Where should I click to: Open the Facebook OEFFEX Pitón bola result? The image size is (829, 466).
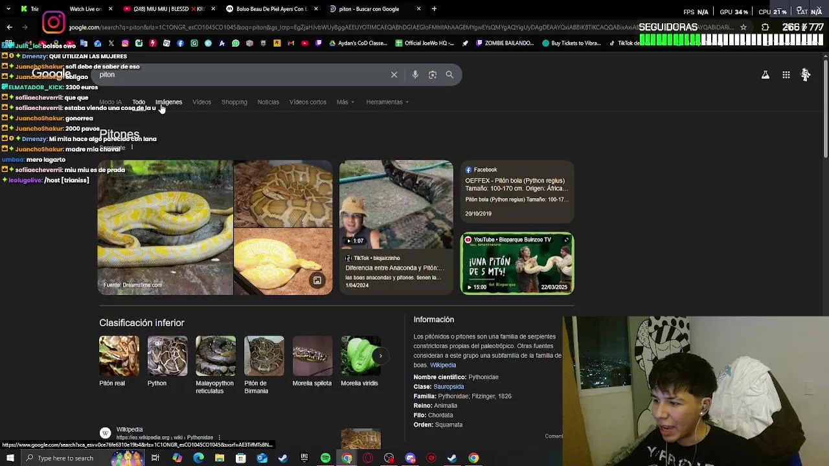(x=517, y=192)
